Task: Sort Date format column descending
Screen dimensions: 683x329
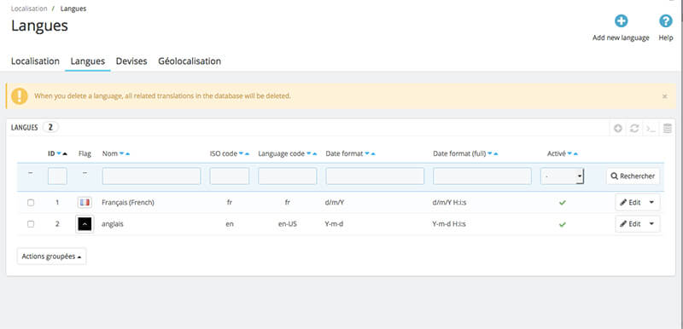Action: [x=367, y=154]
